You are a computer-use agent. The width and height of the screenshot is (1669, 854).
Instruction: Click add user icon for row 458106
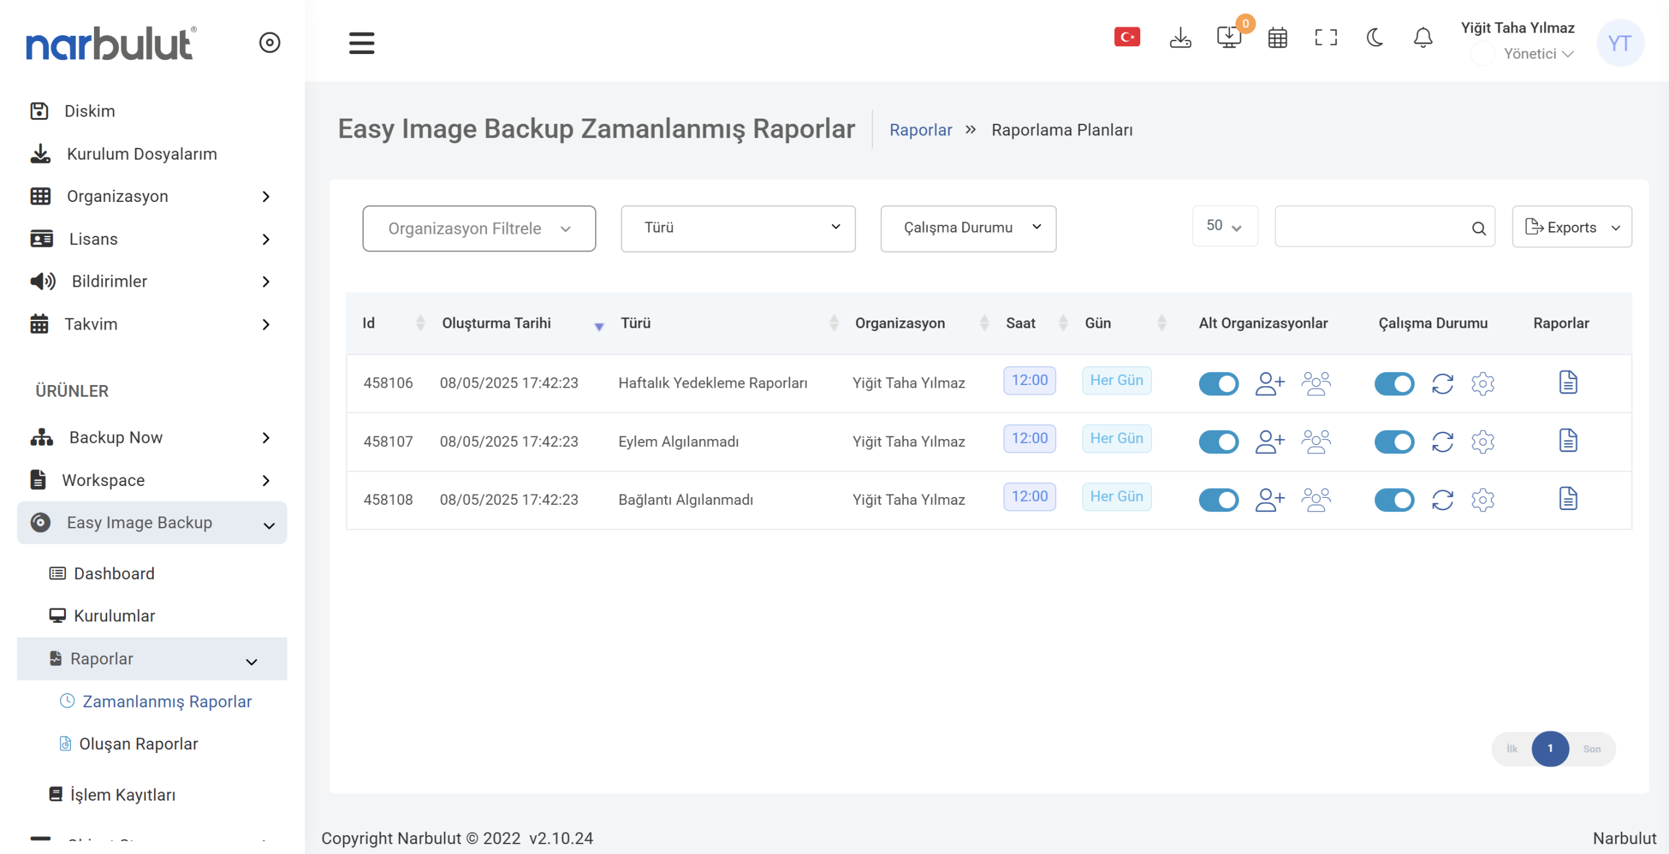1269,383
